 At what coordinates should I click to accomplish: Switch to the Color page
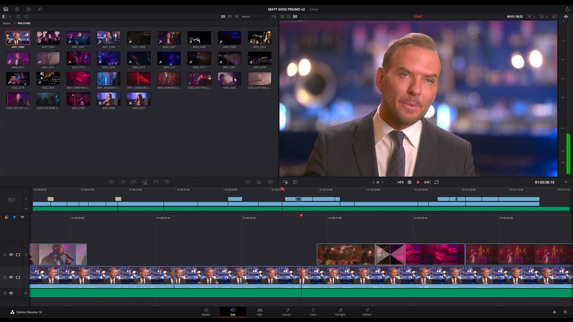coord(313,312)
